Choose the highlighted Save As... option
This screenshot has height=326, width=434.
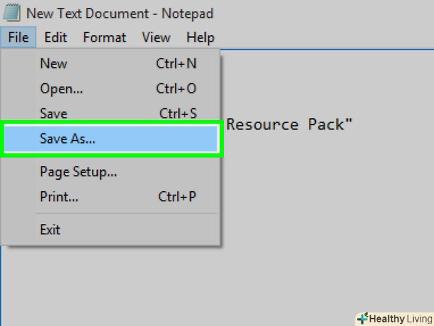67,139
